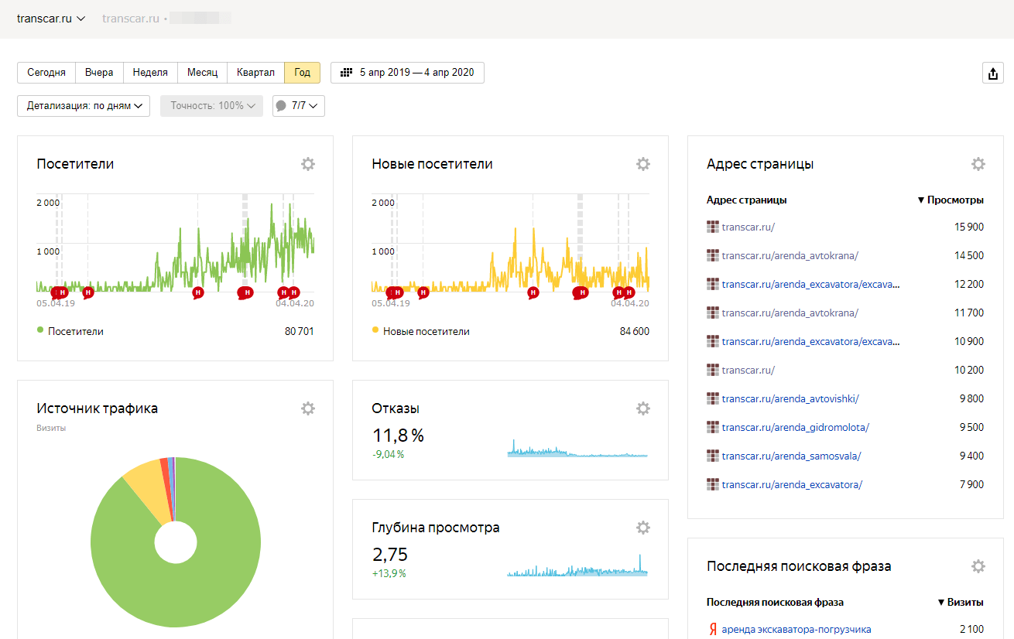1014x639 pixels.
Task: Open the transcar.ru/arenda_samosvala/ link
Action: pyautogui.click(x=791, y=456)
